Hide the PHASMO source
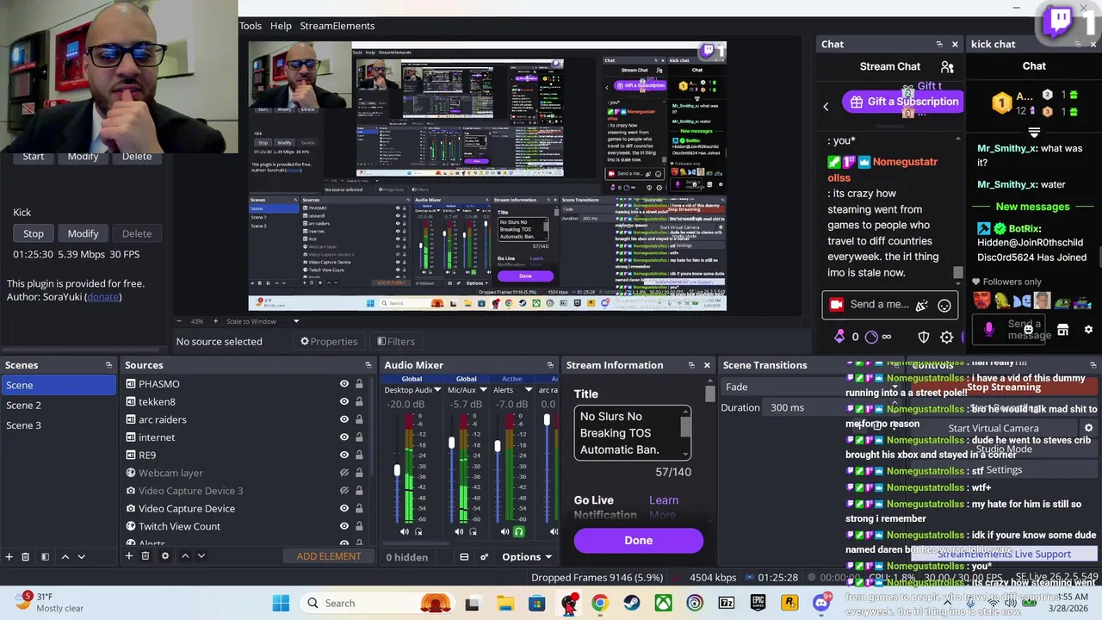 (x=344, y=384)
